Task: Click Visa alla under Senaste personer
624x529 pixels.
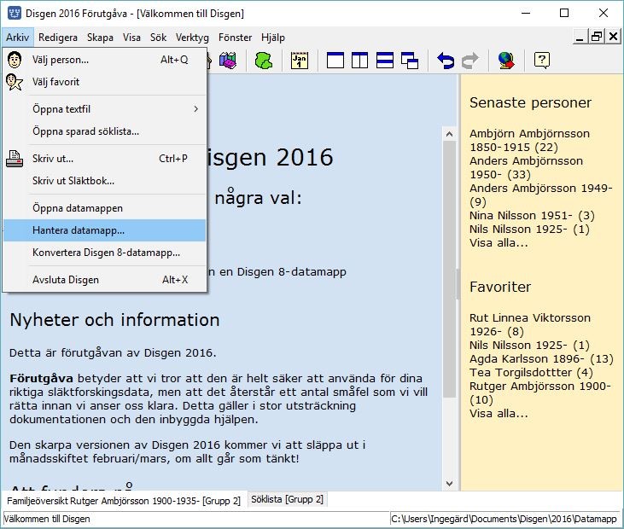Action: coord(499,243)
